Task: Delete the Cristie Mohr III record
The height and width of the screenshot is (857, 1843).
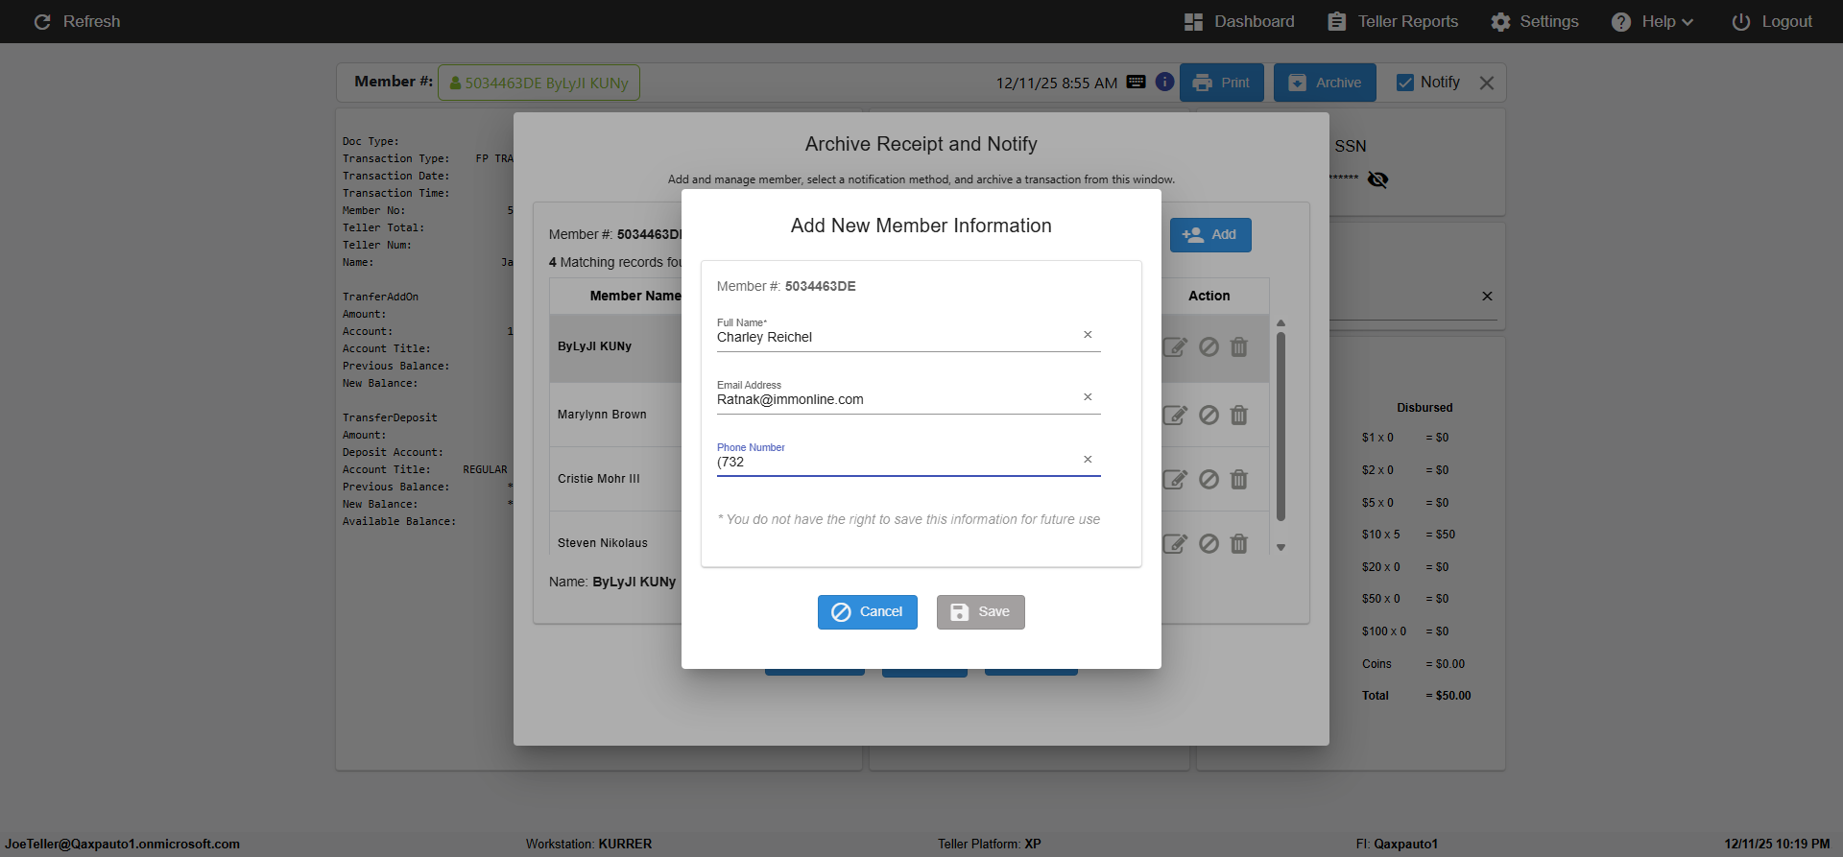Action: [1239, 479]
